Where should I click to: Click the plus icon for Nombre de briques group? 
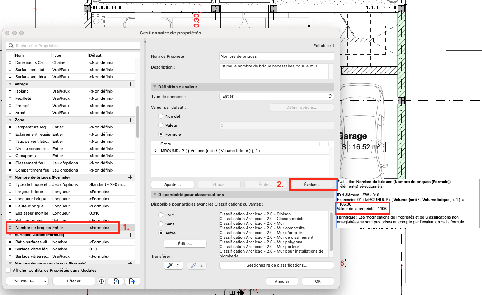point(131,177)
